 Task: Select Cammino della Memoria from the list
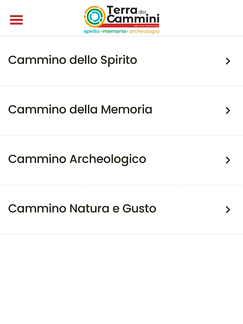point(80,110)
